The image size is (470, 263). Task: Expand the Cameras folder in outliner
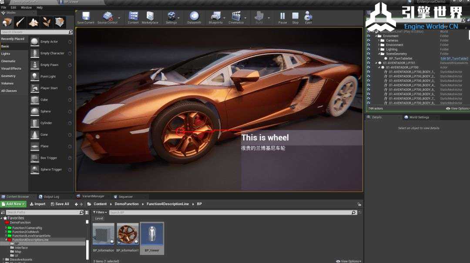click(x=379, y=40)
